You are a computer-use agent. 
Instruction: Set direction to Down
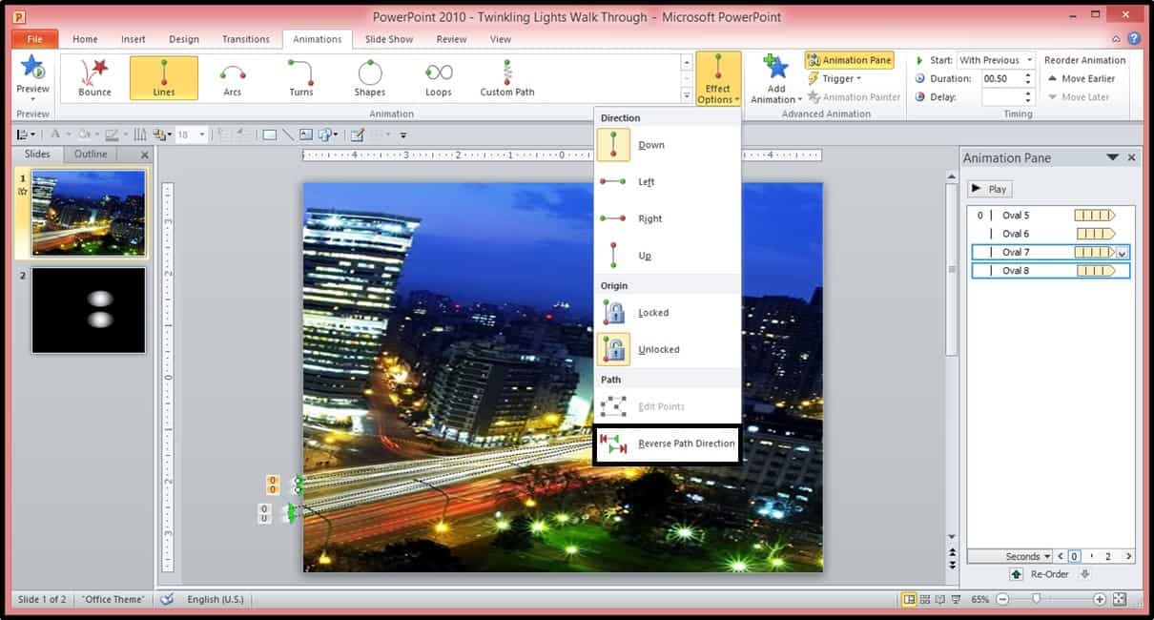pyautogui.click(x=667, y=145)
